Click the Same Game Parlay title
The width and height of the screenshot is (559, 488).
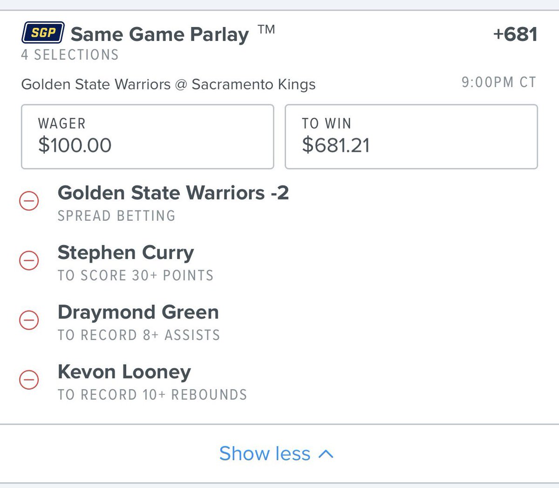pos(159,34)
